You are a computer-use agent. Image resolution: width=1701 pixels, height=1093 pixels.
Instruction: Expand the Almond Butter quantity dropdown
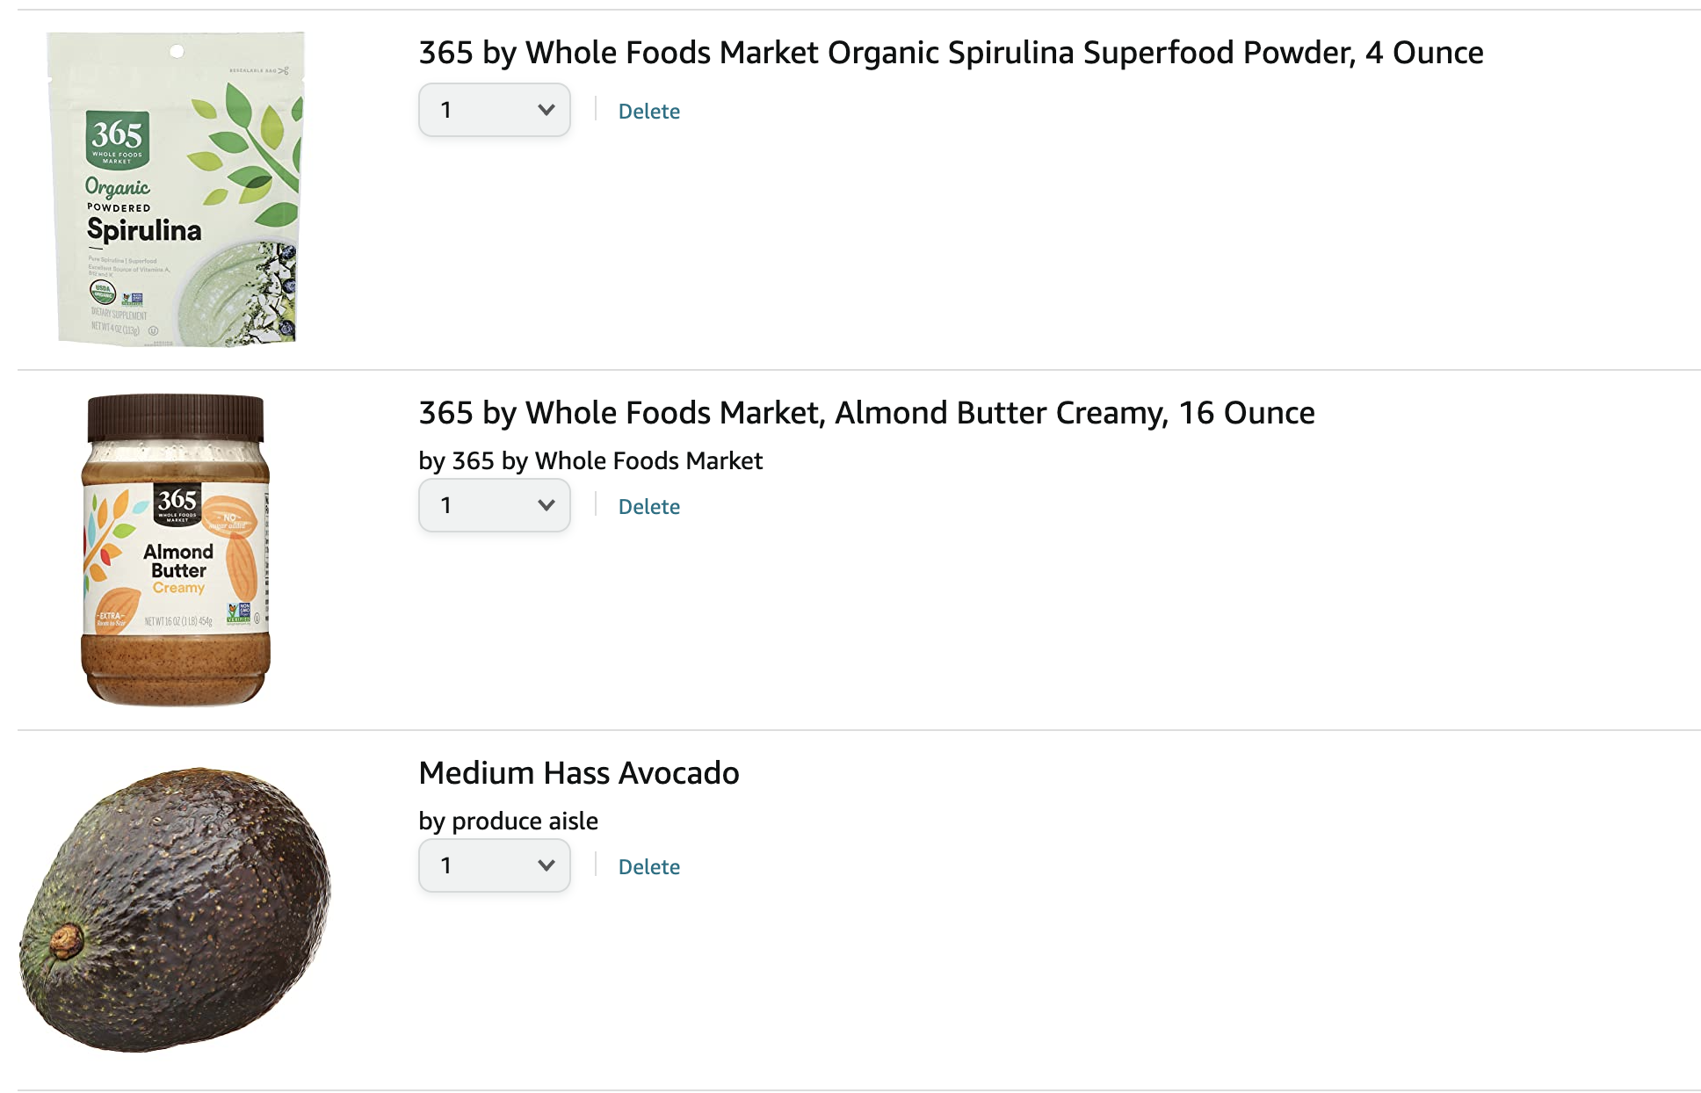495,505
